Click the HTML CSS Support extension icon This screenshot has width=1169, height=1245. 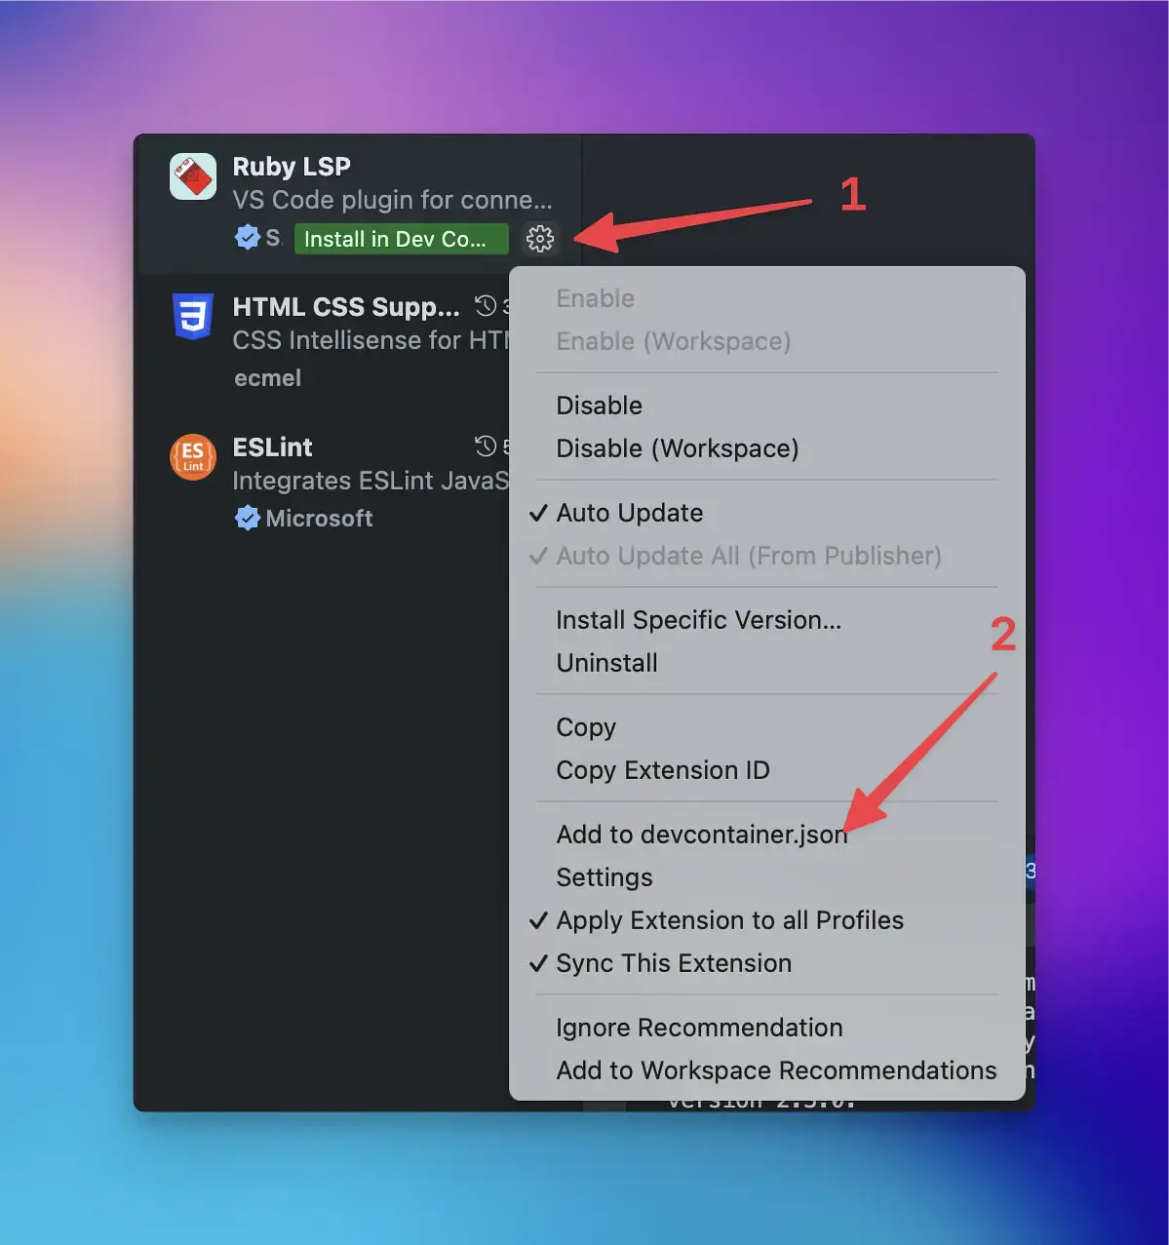193,316
